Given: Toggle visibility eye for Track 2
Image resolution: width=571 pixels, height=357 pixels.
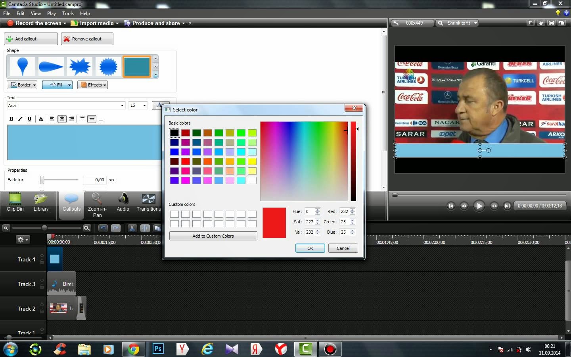Looking at the screenshot, I should 42,305.
